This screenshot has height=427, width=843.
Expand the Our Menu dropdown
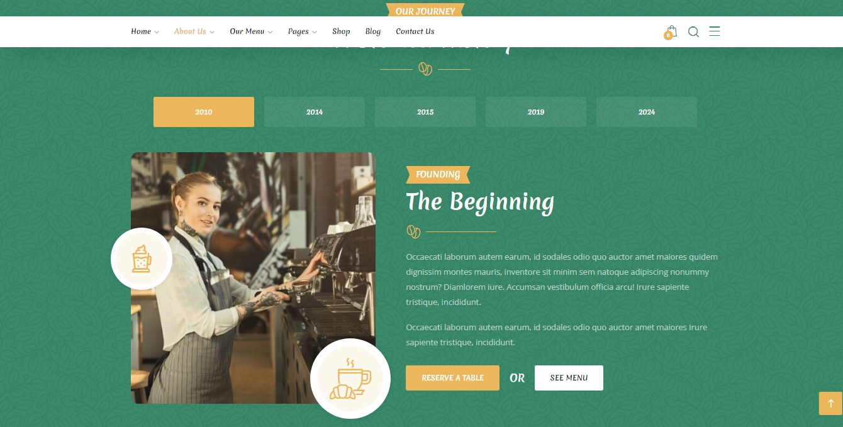click(x=251, y=31)
